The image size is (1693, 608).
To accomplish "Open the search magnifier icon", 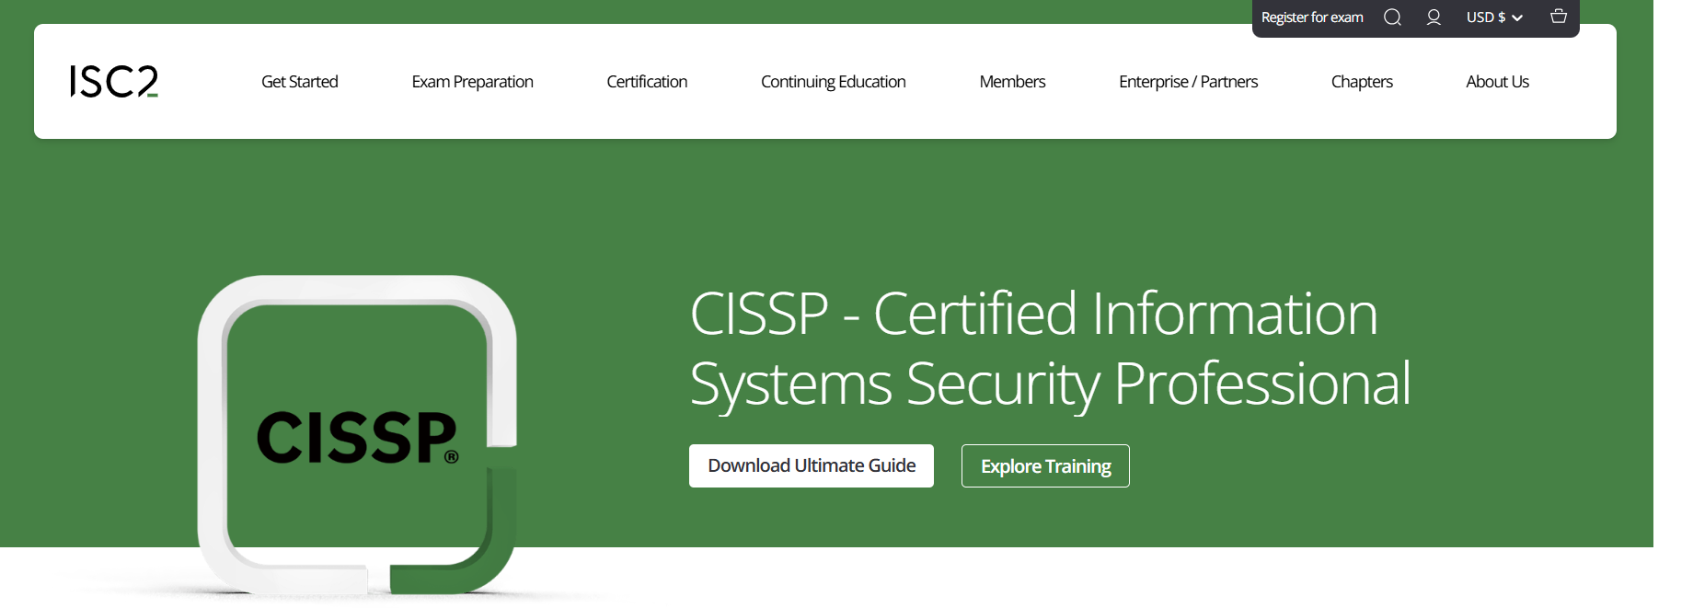I will (1392, 17).
